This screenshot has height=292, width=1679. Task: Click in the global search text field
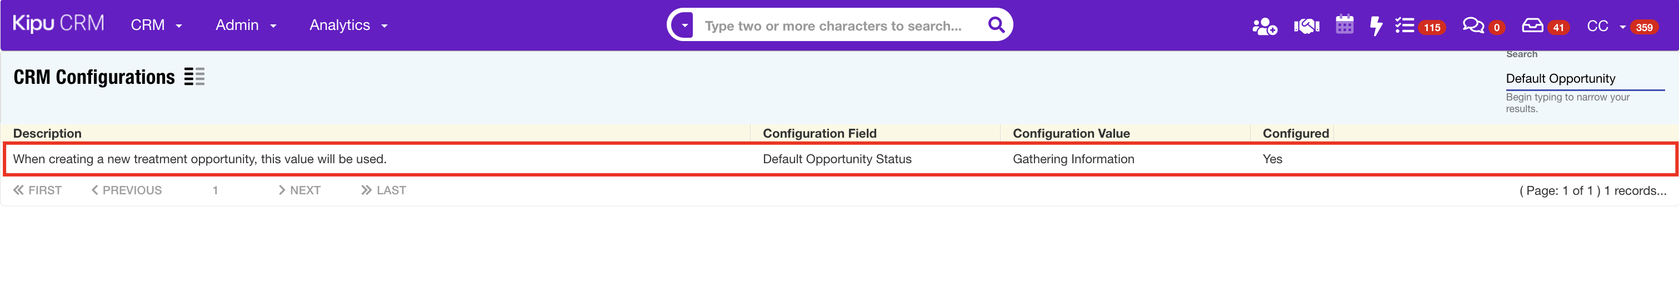pyautogui.click(x=834, y=26)
